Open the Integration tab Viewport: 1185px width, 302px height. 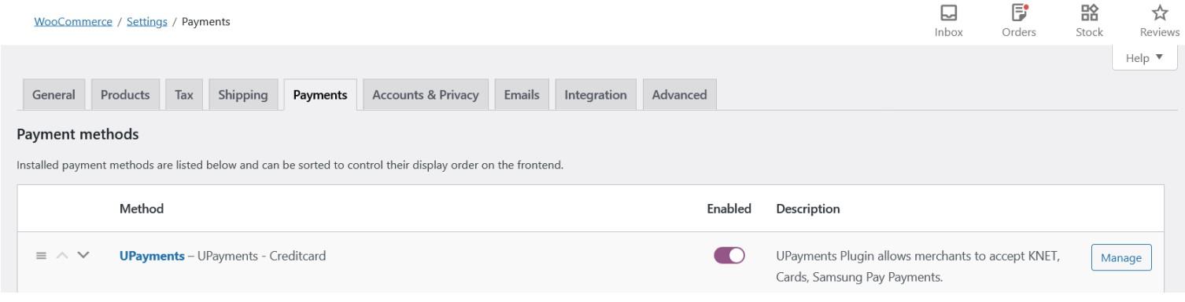596,95
